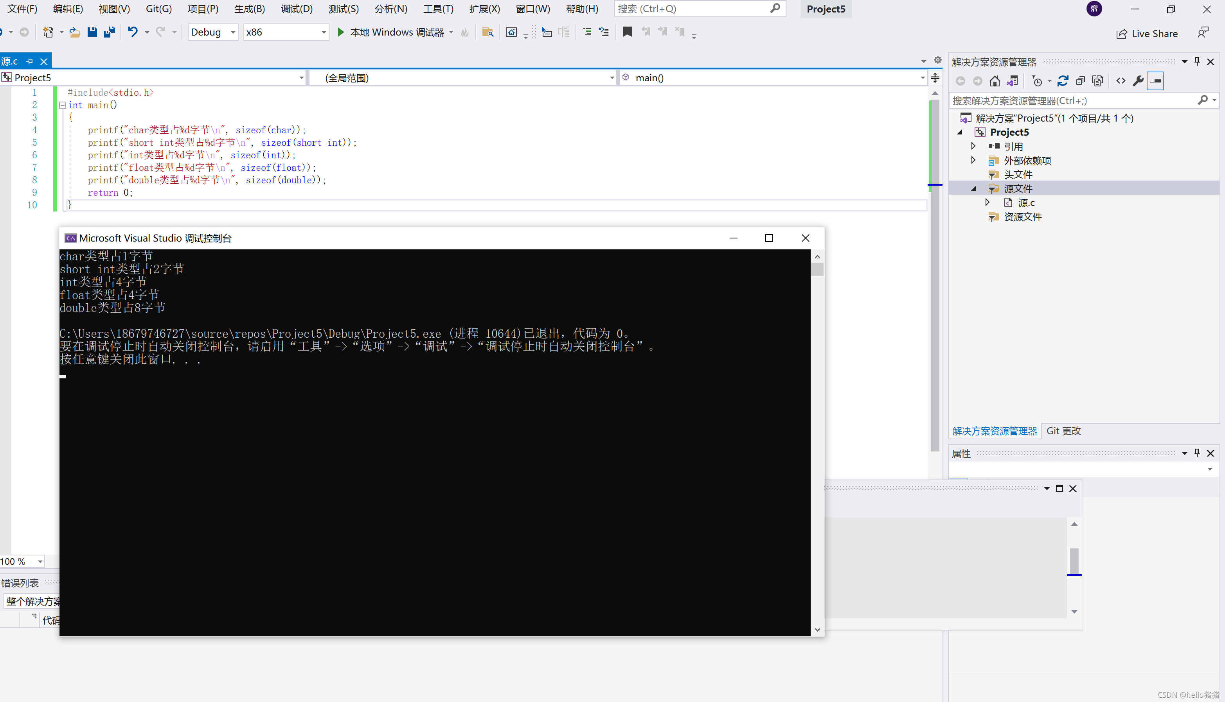
Task: Toggle bookmark using the bookmark icon
Action: (x=627, y=32)
